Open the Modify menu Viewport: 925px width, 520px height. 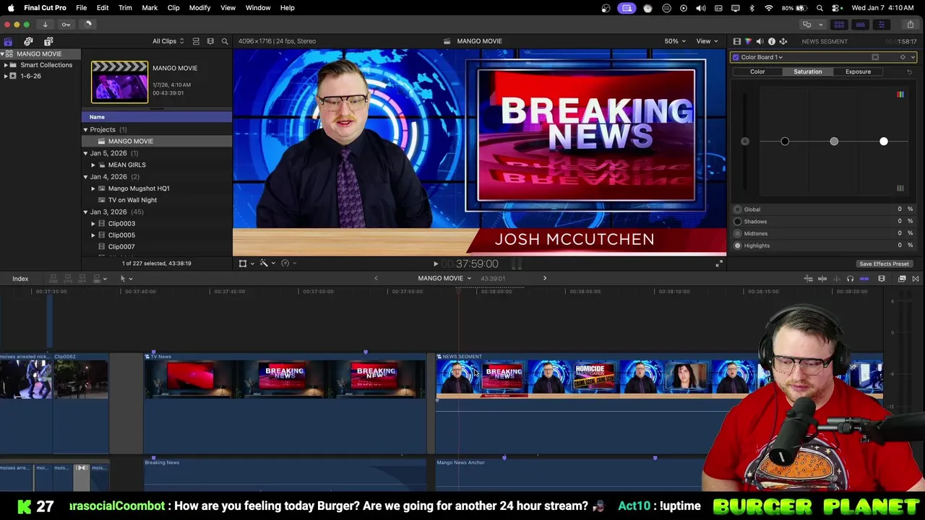point(199,8)
